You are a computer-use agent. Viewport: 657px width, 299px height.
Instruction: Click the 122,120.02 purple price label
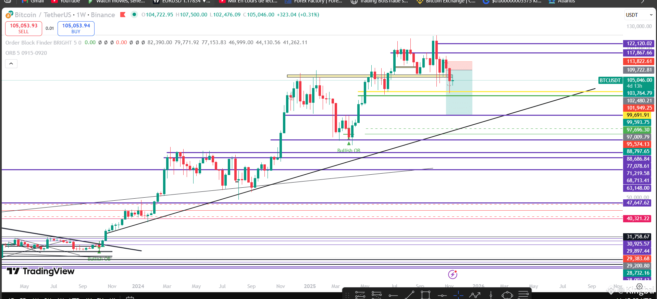click(x=639, y=43)
